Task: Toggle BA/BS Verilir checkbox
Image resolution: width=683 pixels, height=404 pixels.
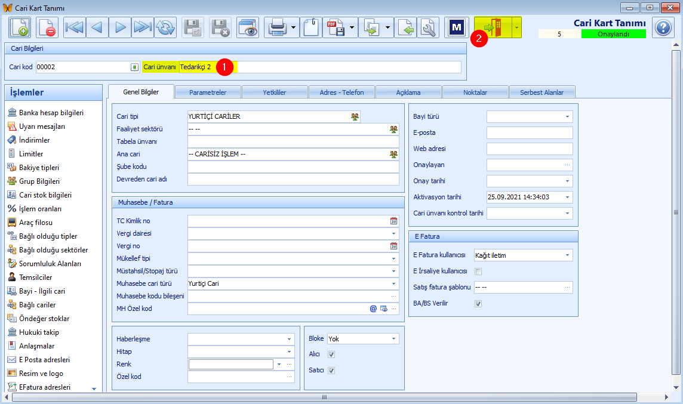Action: point(478,304)
